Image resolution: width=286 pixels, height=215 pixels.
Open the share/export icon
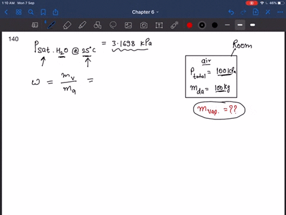click(55, 12)
